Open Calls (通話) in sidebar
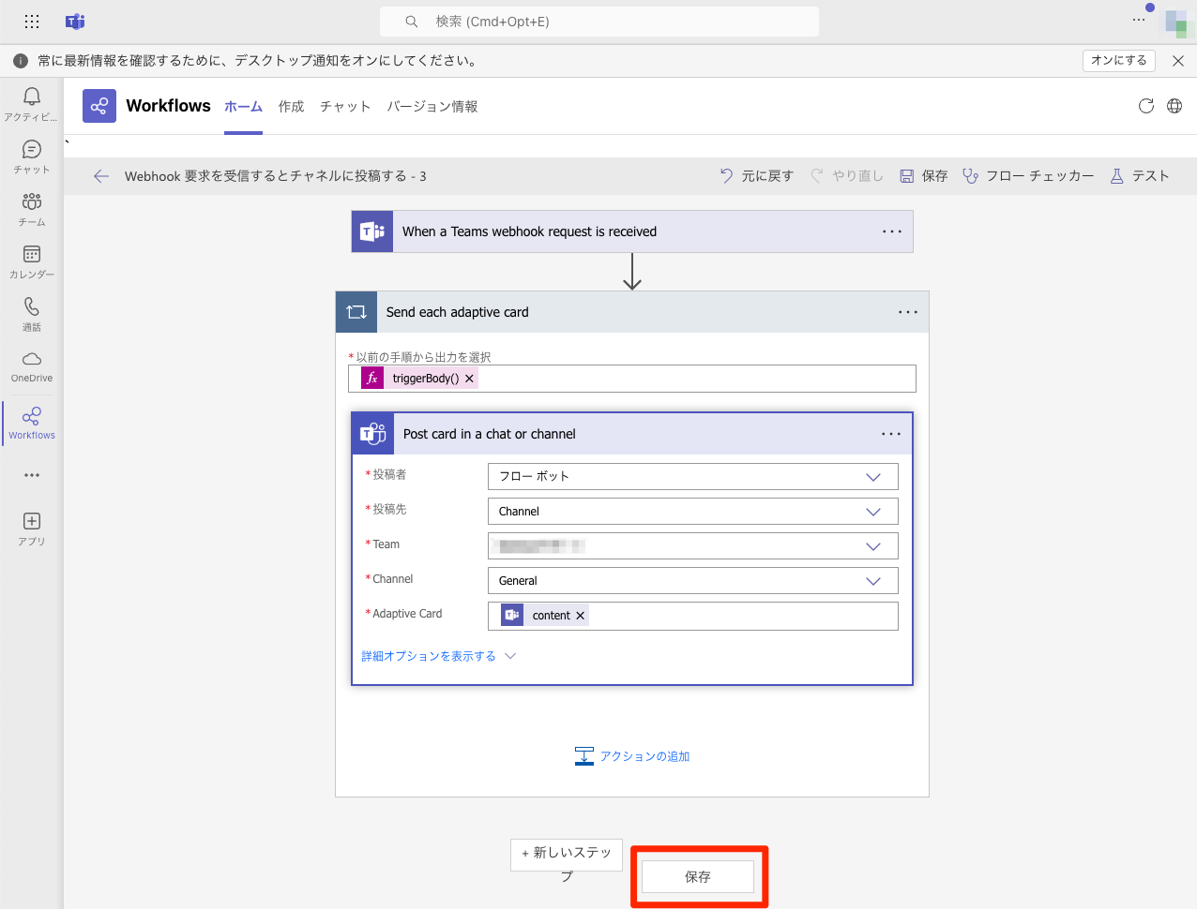 pos(32,314)
